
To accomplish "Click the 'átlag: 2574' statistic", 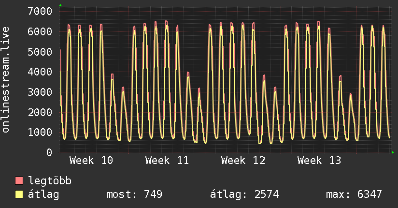I will pyautogui.click(x=244, y=194).
